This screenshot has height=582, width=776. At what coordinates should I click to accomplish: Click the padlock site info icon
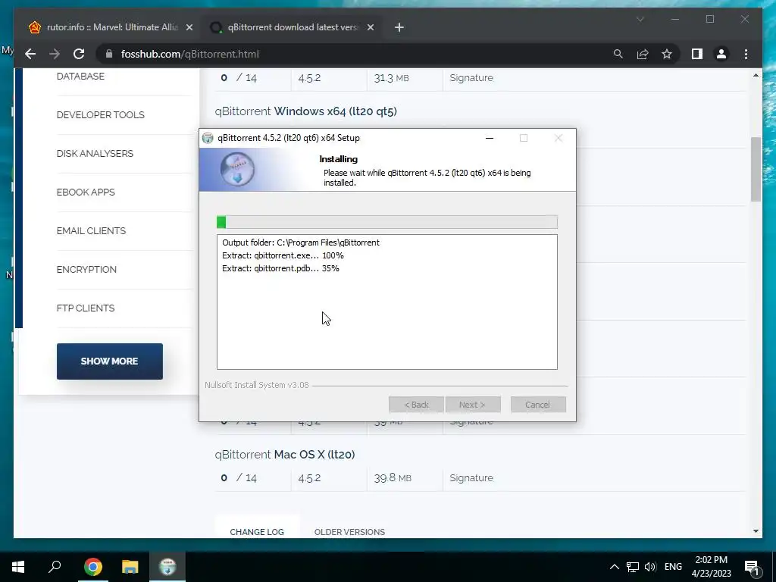click(109, 54)
